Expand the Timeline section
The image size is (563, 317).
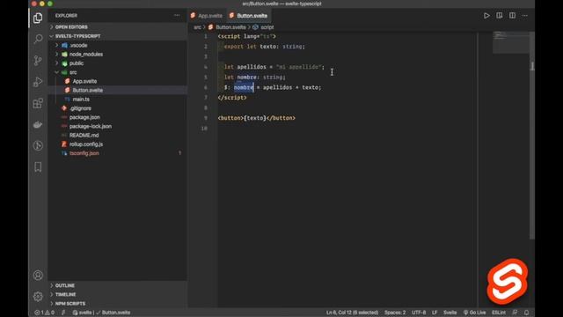117,294
